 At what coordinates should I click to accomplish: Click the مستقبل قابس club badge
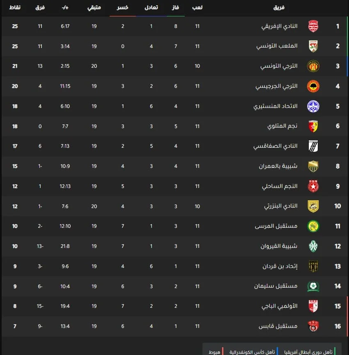coord(313,326)
